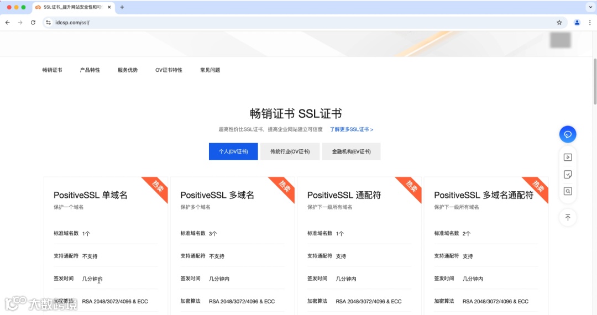Open the Chrome three-dot menu
The width and height of the screenshot is (597, 315).
click(x=590, y=23)
